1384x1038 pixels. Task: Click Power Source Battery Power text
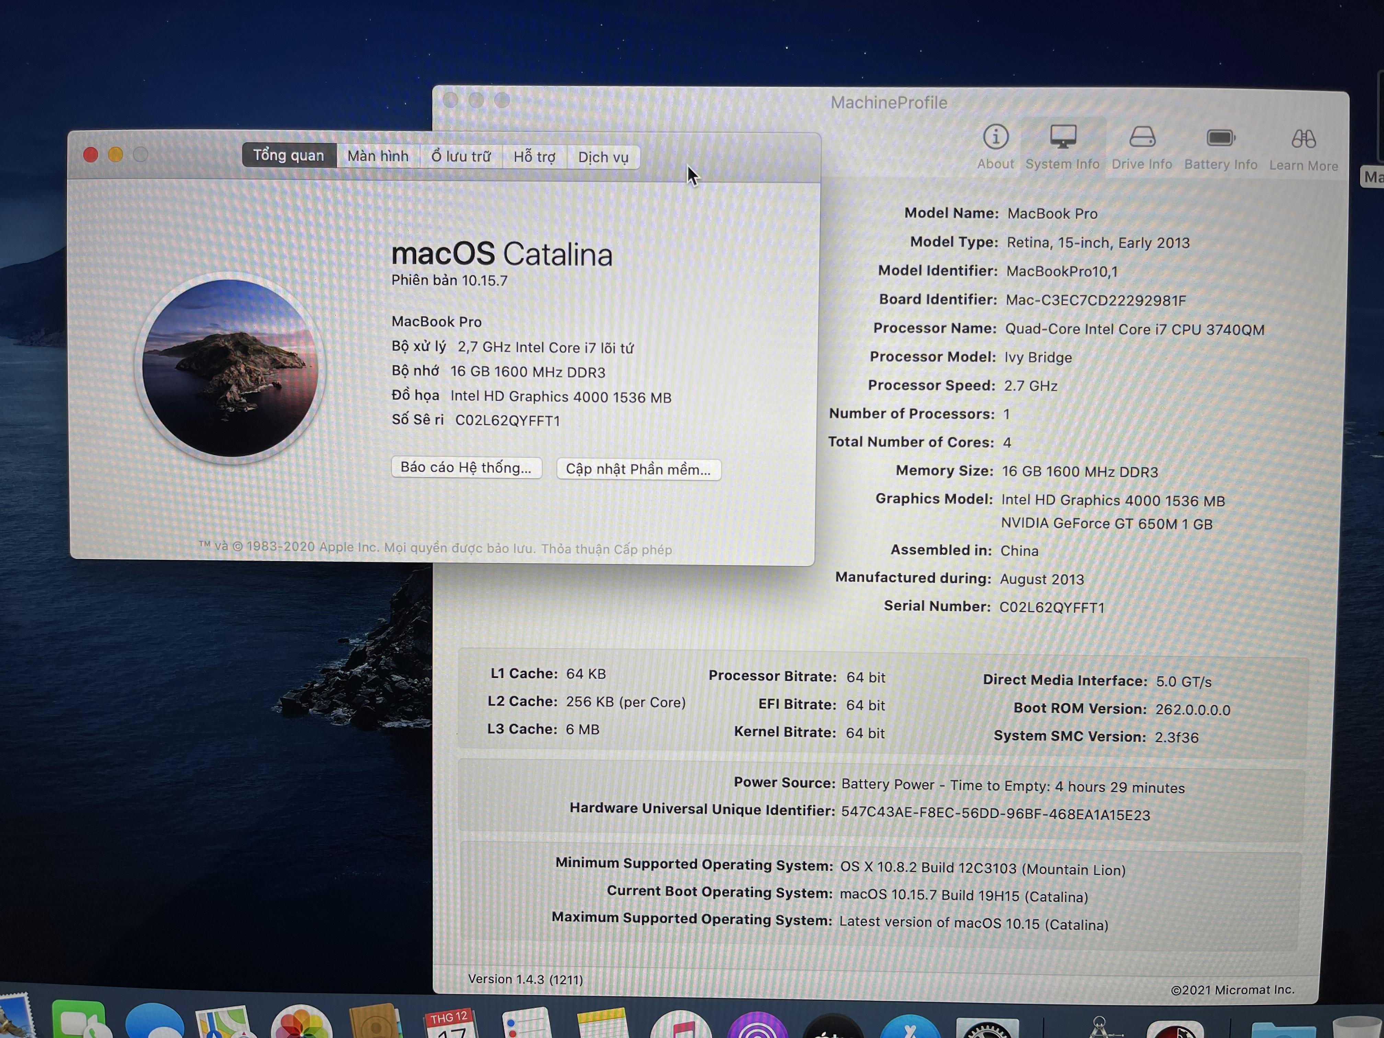coord(1013,786)
